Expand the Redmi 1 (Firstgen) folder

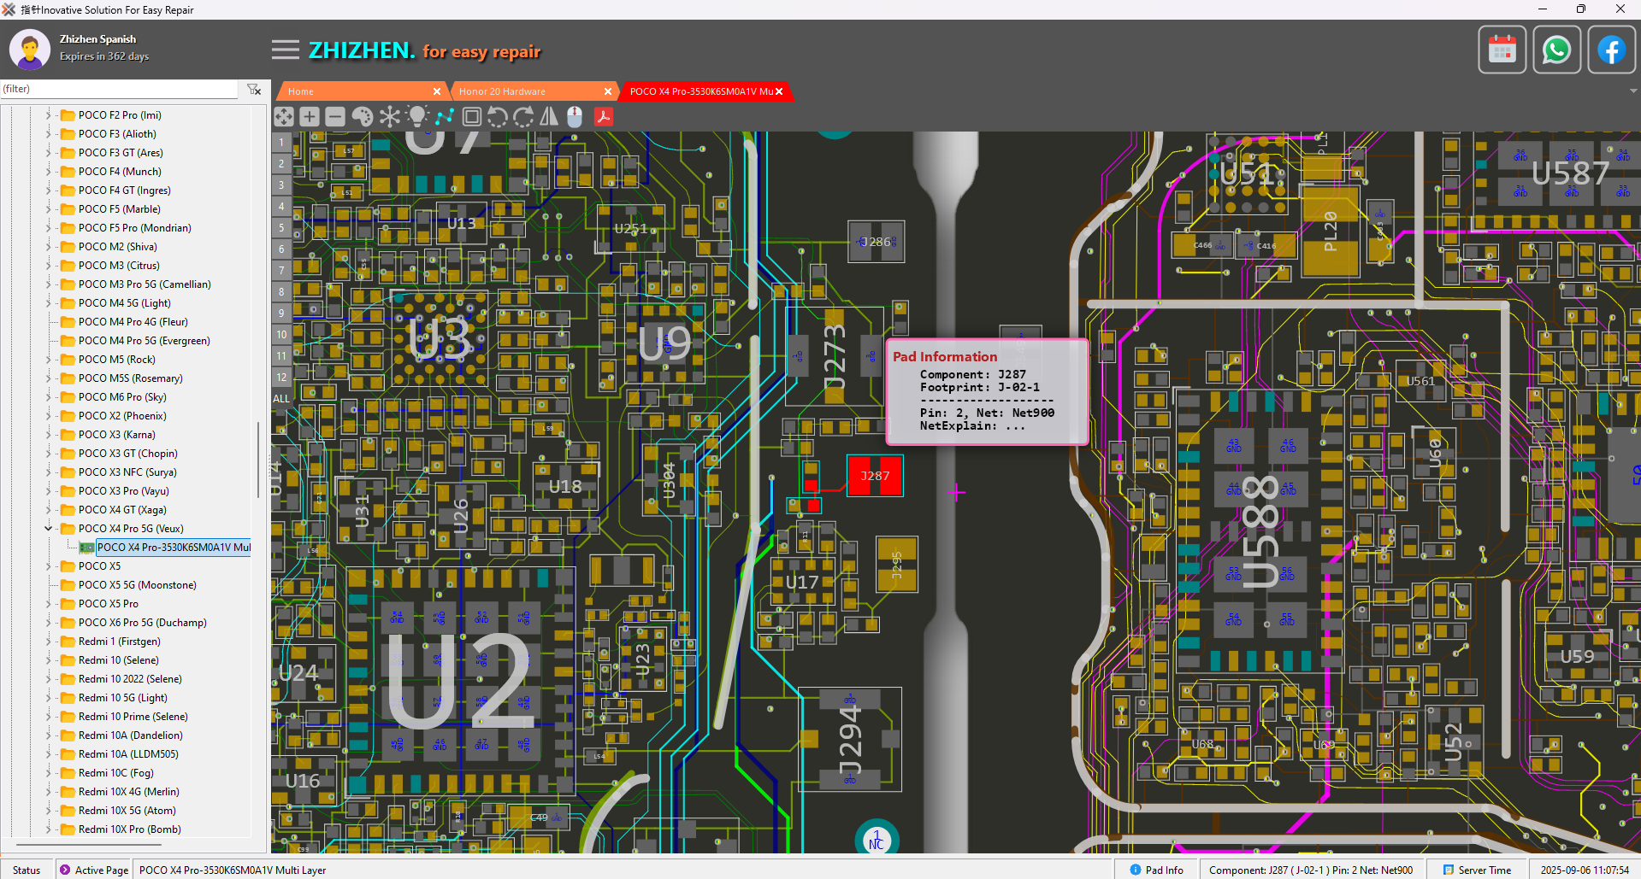pos(48,642)
